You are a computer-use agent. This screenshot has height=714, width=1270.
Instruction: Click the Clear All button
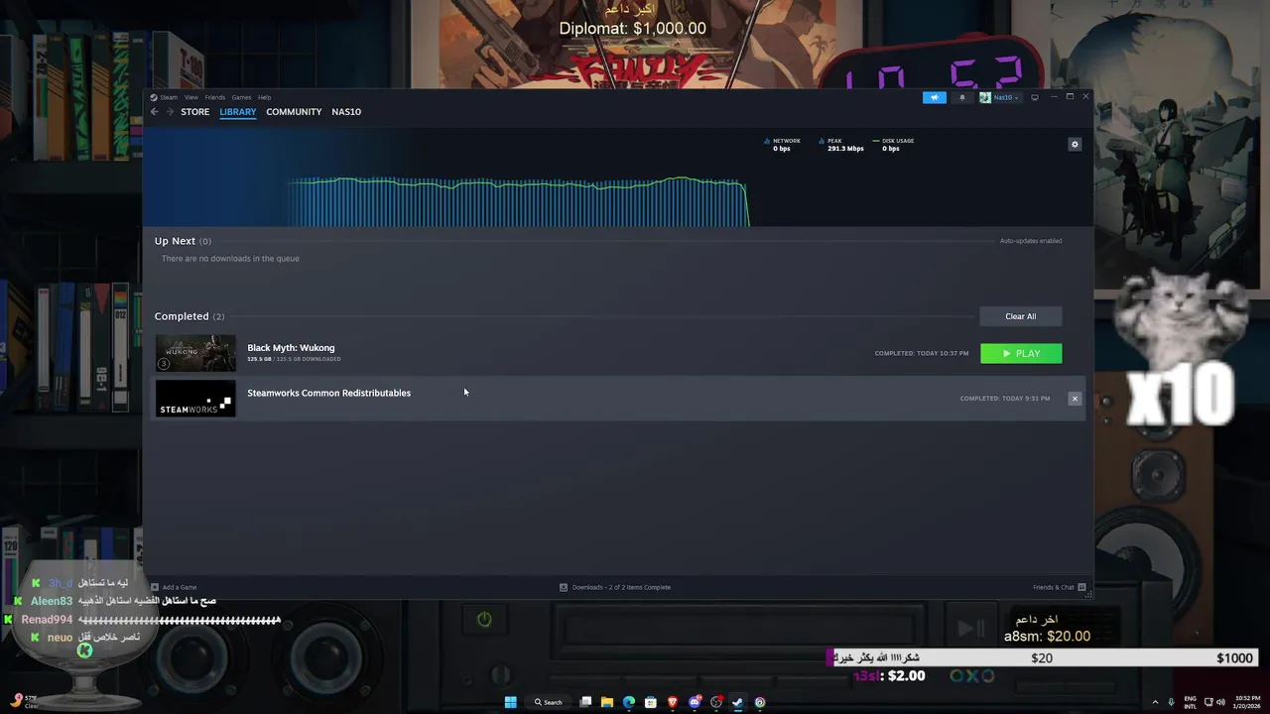1020,316
